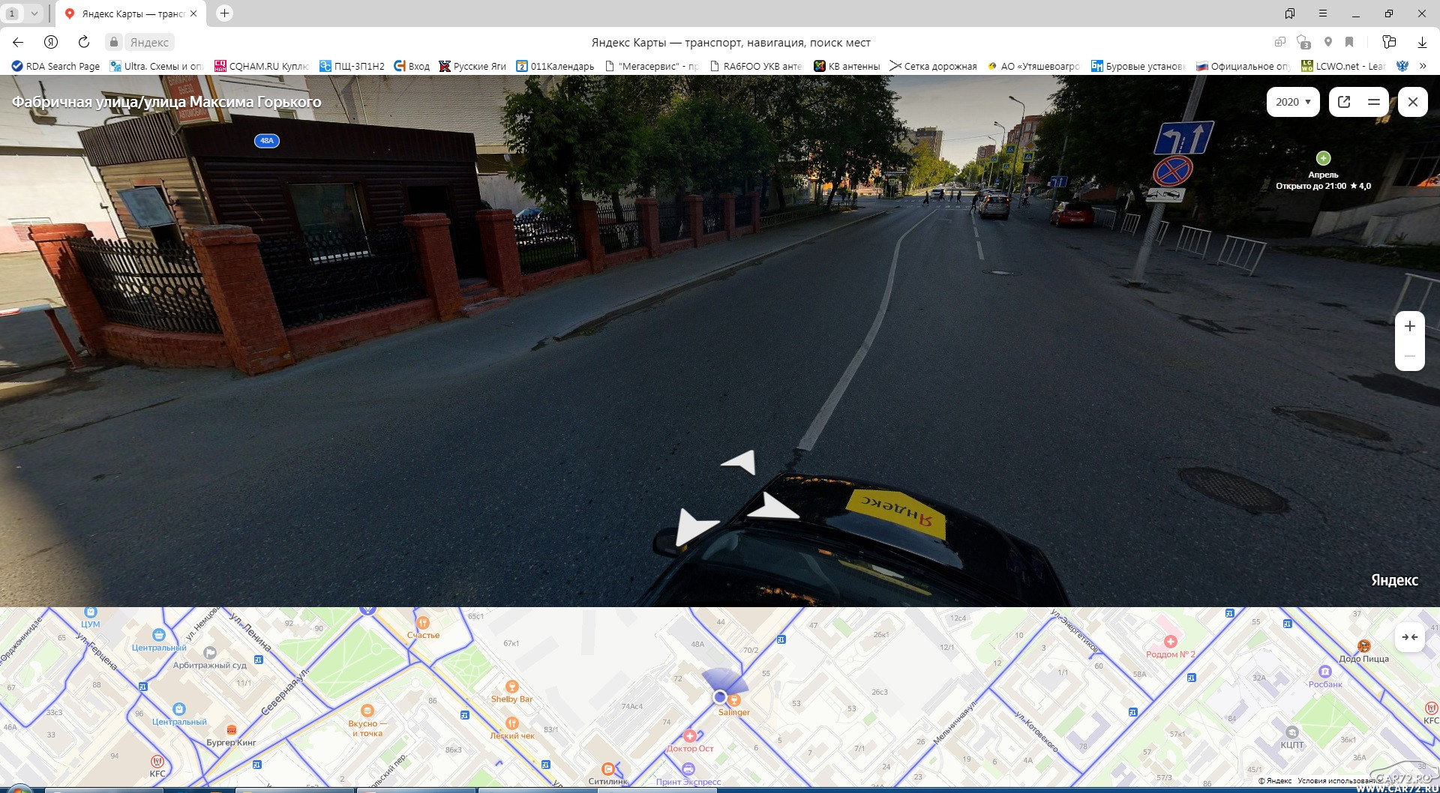Toggle bookmark for this page

pyautogui.click(x=1349, y=42)
